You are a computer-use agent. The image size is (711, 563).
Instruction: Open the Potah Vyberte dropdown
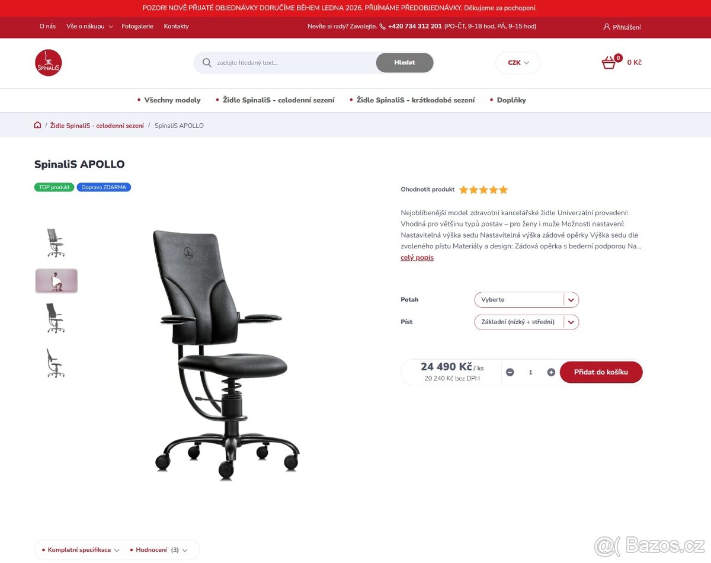pos(527,300)
